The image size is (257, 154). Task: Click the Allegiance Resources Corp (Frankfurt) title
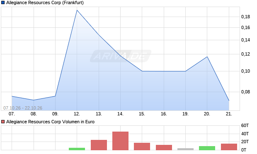pyautogui.click(x=45, y=2)
